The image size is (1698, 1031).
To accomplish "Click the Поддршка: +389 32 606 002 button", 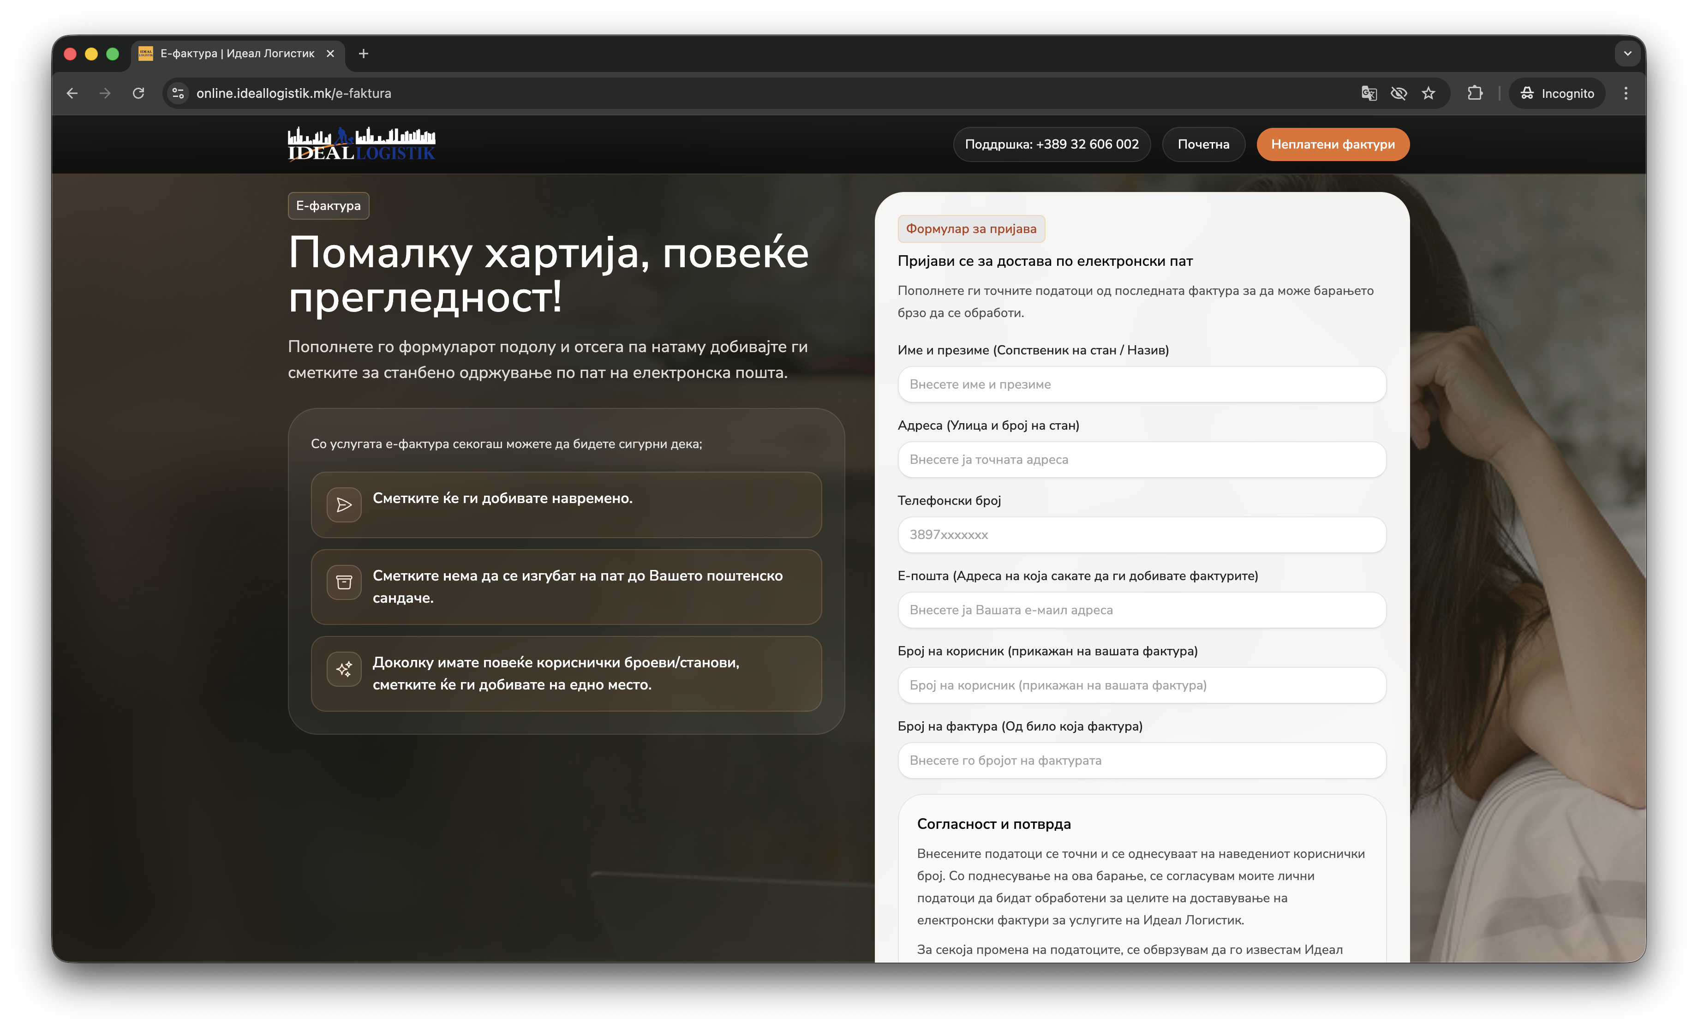I will tap(1052, 144).
